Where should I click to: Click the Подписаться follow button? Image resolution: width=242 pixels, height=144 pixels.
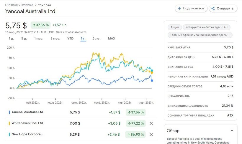[x=191, y=8]
